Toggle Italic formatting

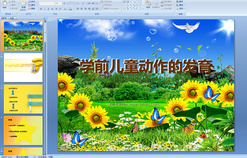pyautogui.click(x=44, y=9)
